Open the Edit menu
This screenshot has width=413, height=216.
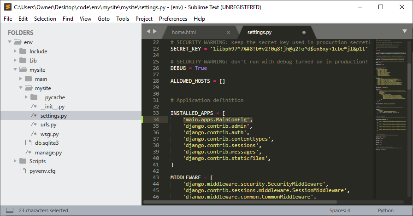(23, 19)
